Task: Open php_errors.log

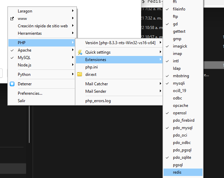Action: point(119,101)
